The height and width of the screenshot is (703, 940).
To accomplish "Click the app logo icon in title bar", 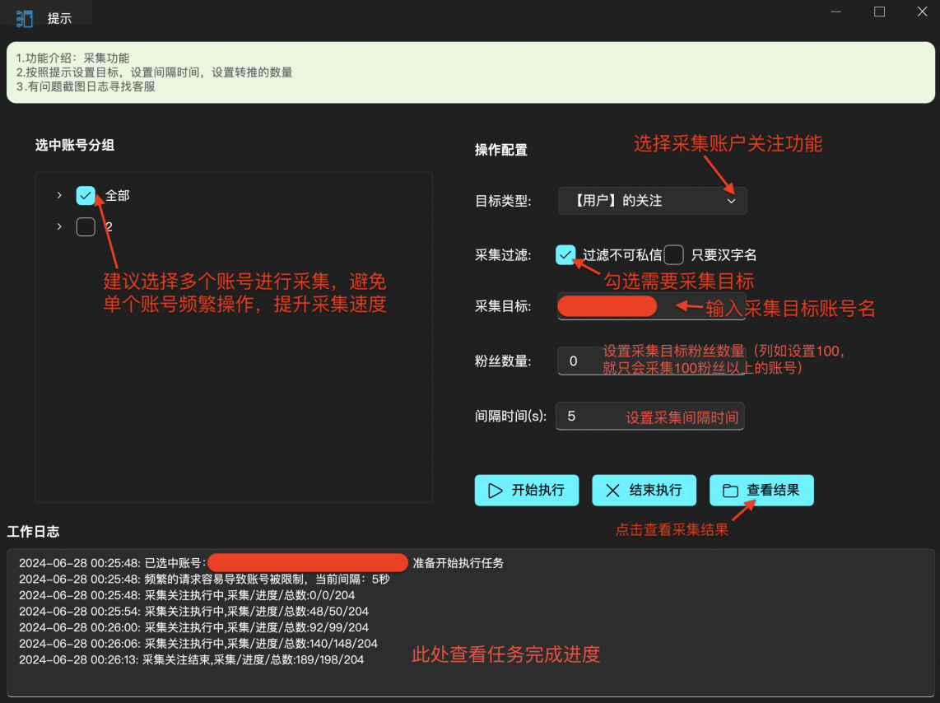I will tap(25, 18).
